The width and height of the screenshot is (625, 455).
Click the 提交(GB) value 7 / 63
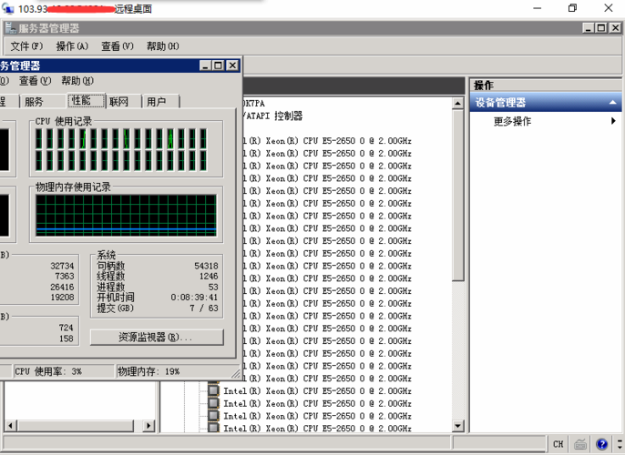(x=204, y=308)
